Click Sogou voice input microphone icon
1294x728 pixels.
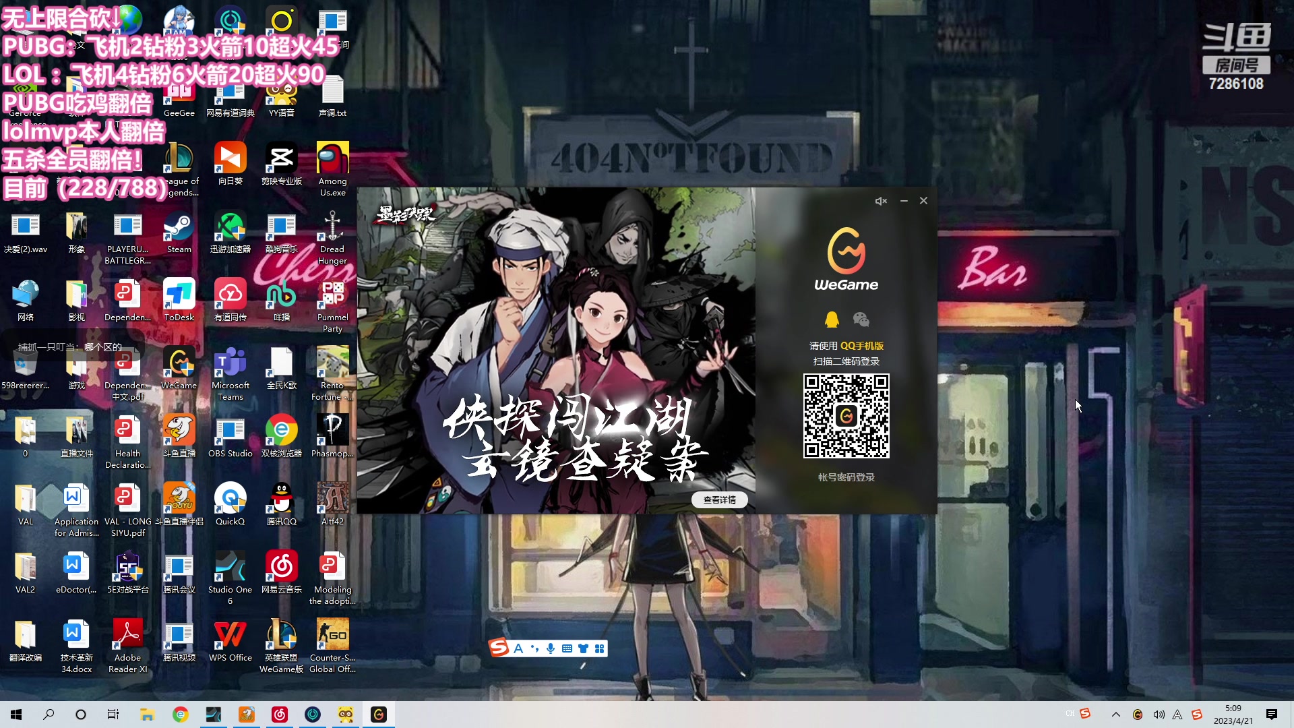coord(551,648)
